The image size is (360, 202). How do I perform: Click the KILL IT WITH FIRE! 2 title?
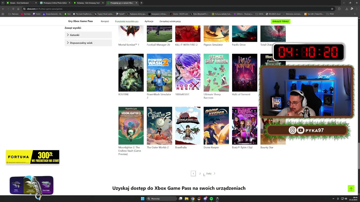pos(186,45)
